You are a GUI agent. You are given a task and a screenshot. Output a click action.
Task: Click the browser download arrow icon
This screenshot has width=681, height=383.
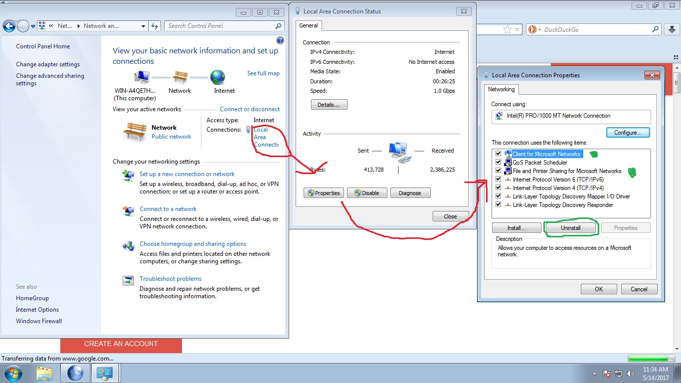tap(671, 29)
